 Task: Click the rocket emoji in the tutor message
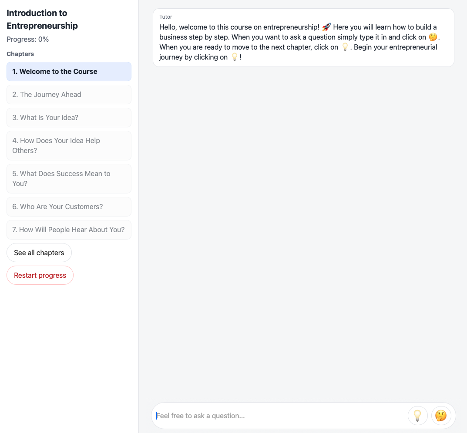point(326,27)
